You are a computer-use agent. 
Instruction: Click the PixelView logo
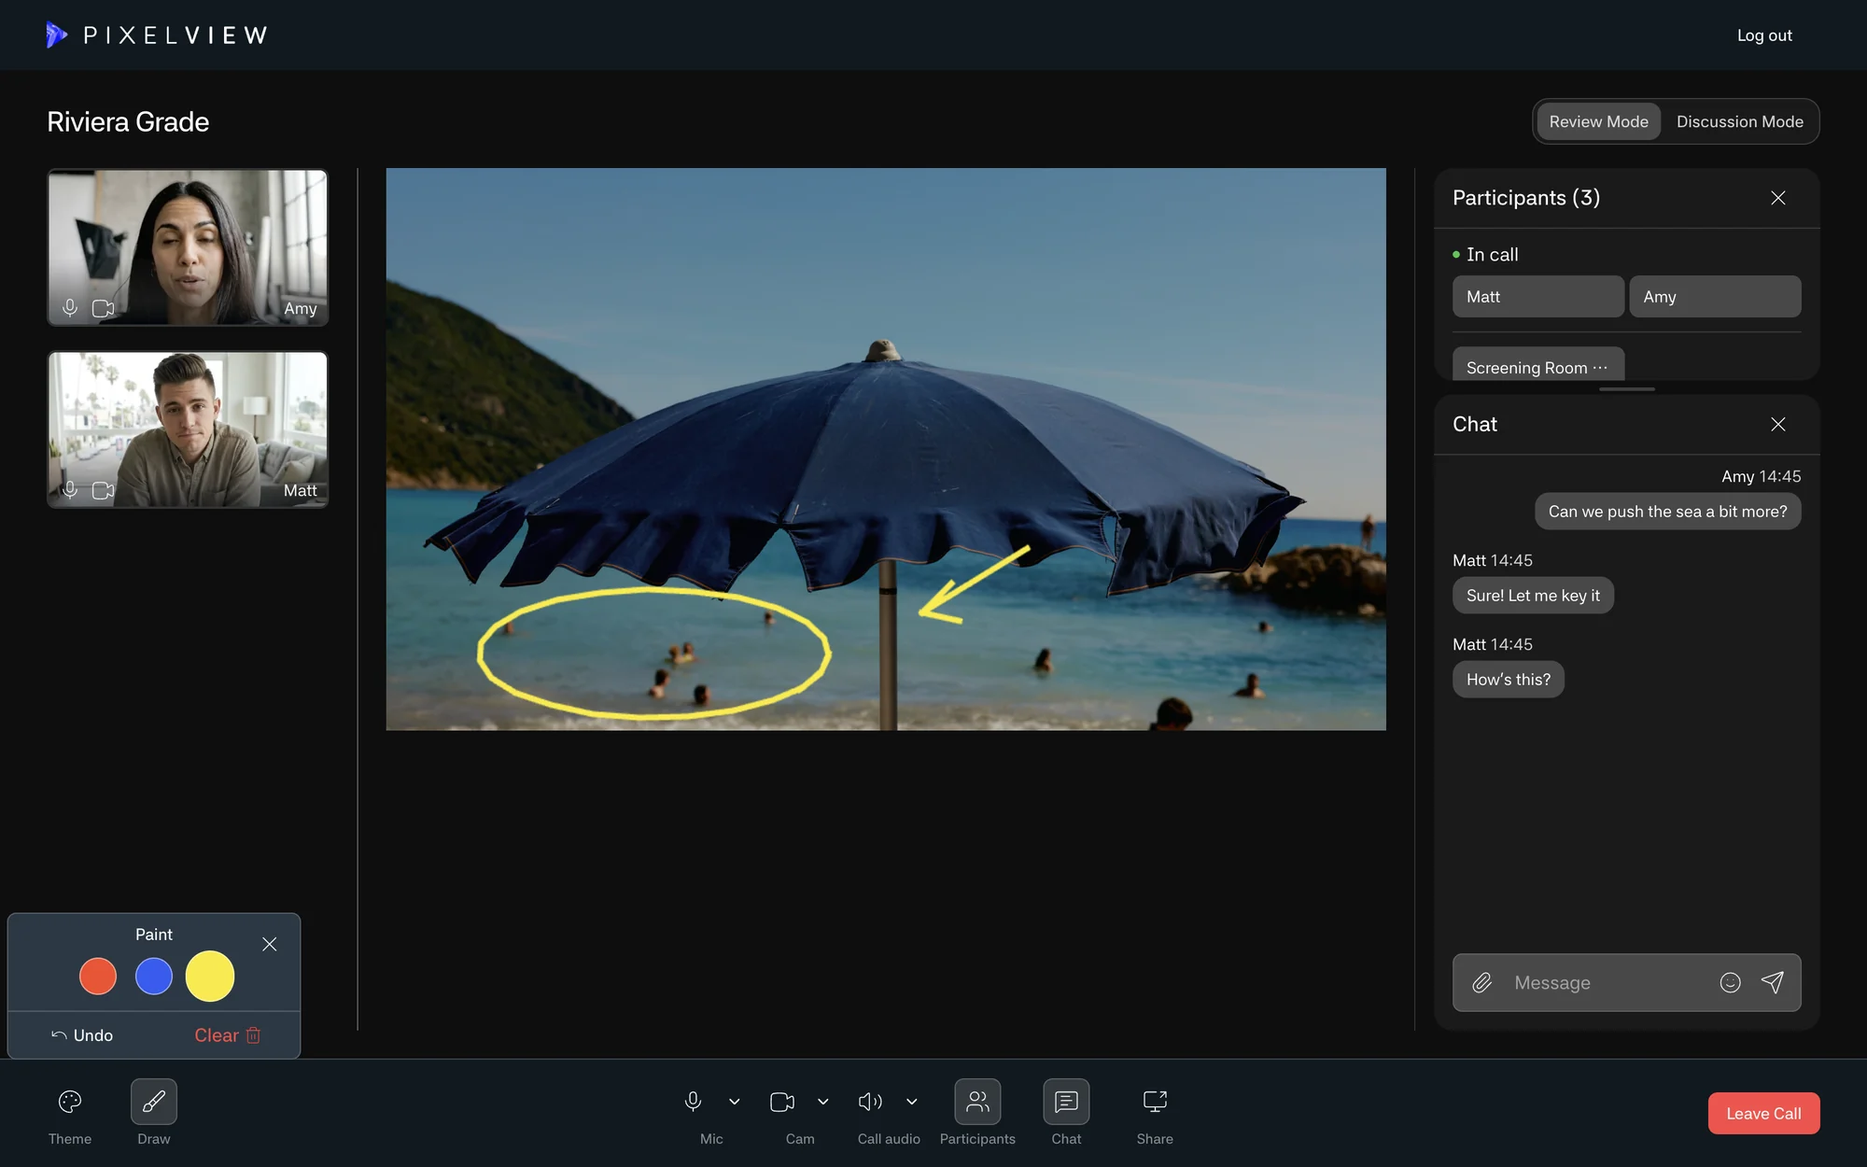click(x=156, y=35)
